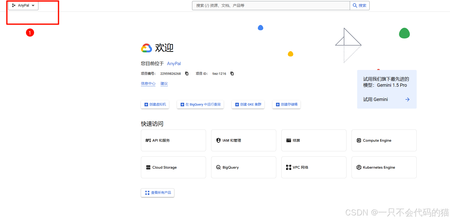The height and width of the screenshot is (220, 450).
Task: Click the 创建虚拟机 button
Action: pos(155,105)
